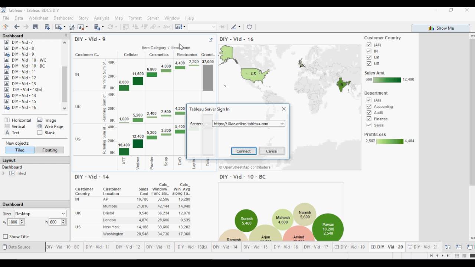Open the Dashboard menu
The image size is (475, 267).
pos(63,18)
